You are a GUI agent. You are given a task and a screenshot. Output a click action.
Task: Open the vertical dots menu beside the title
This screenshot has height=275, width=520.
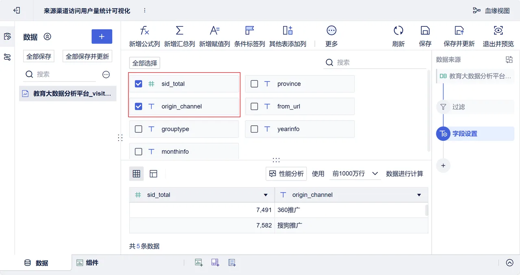click(145, 11)
